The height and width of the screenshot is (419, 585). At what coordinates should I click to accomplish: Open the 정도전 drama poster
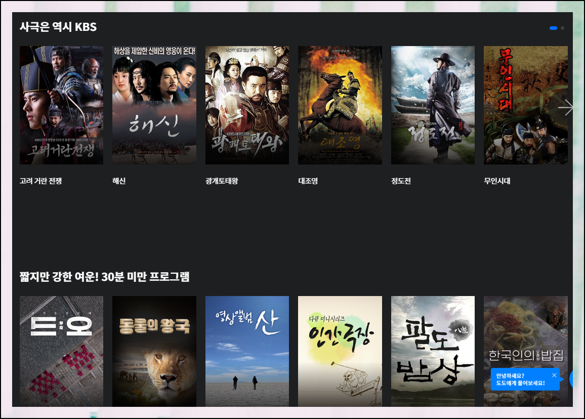click(x=433, y=105)
